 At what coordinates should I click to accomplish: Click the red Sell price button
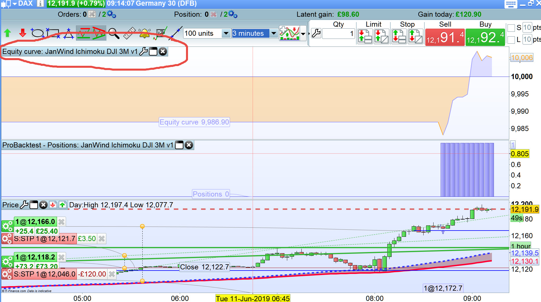(x=445, y=37)
